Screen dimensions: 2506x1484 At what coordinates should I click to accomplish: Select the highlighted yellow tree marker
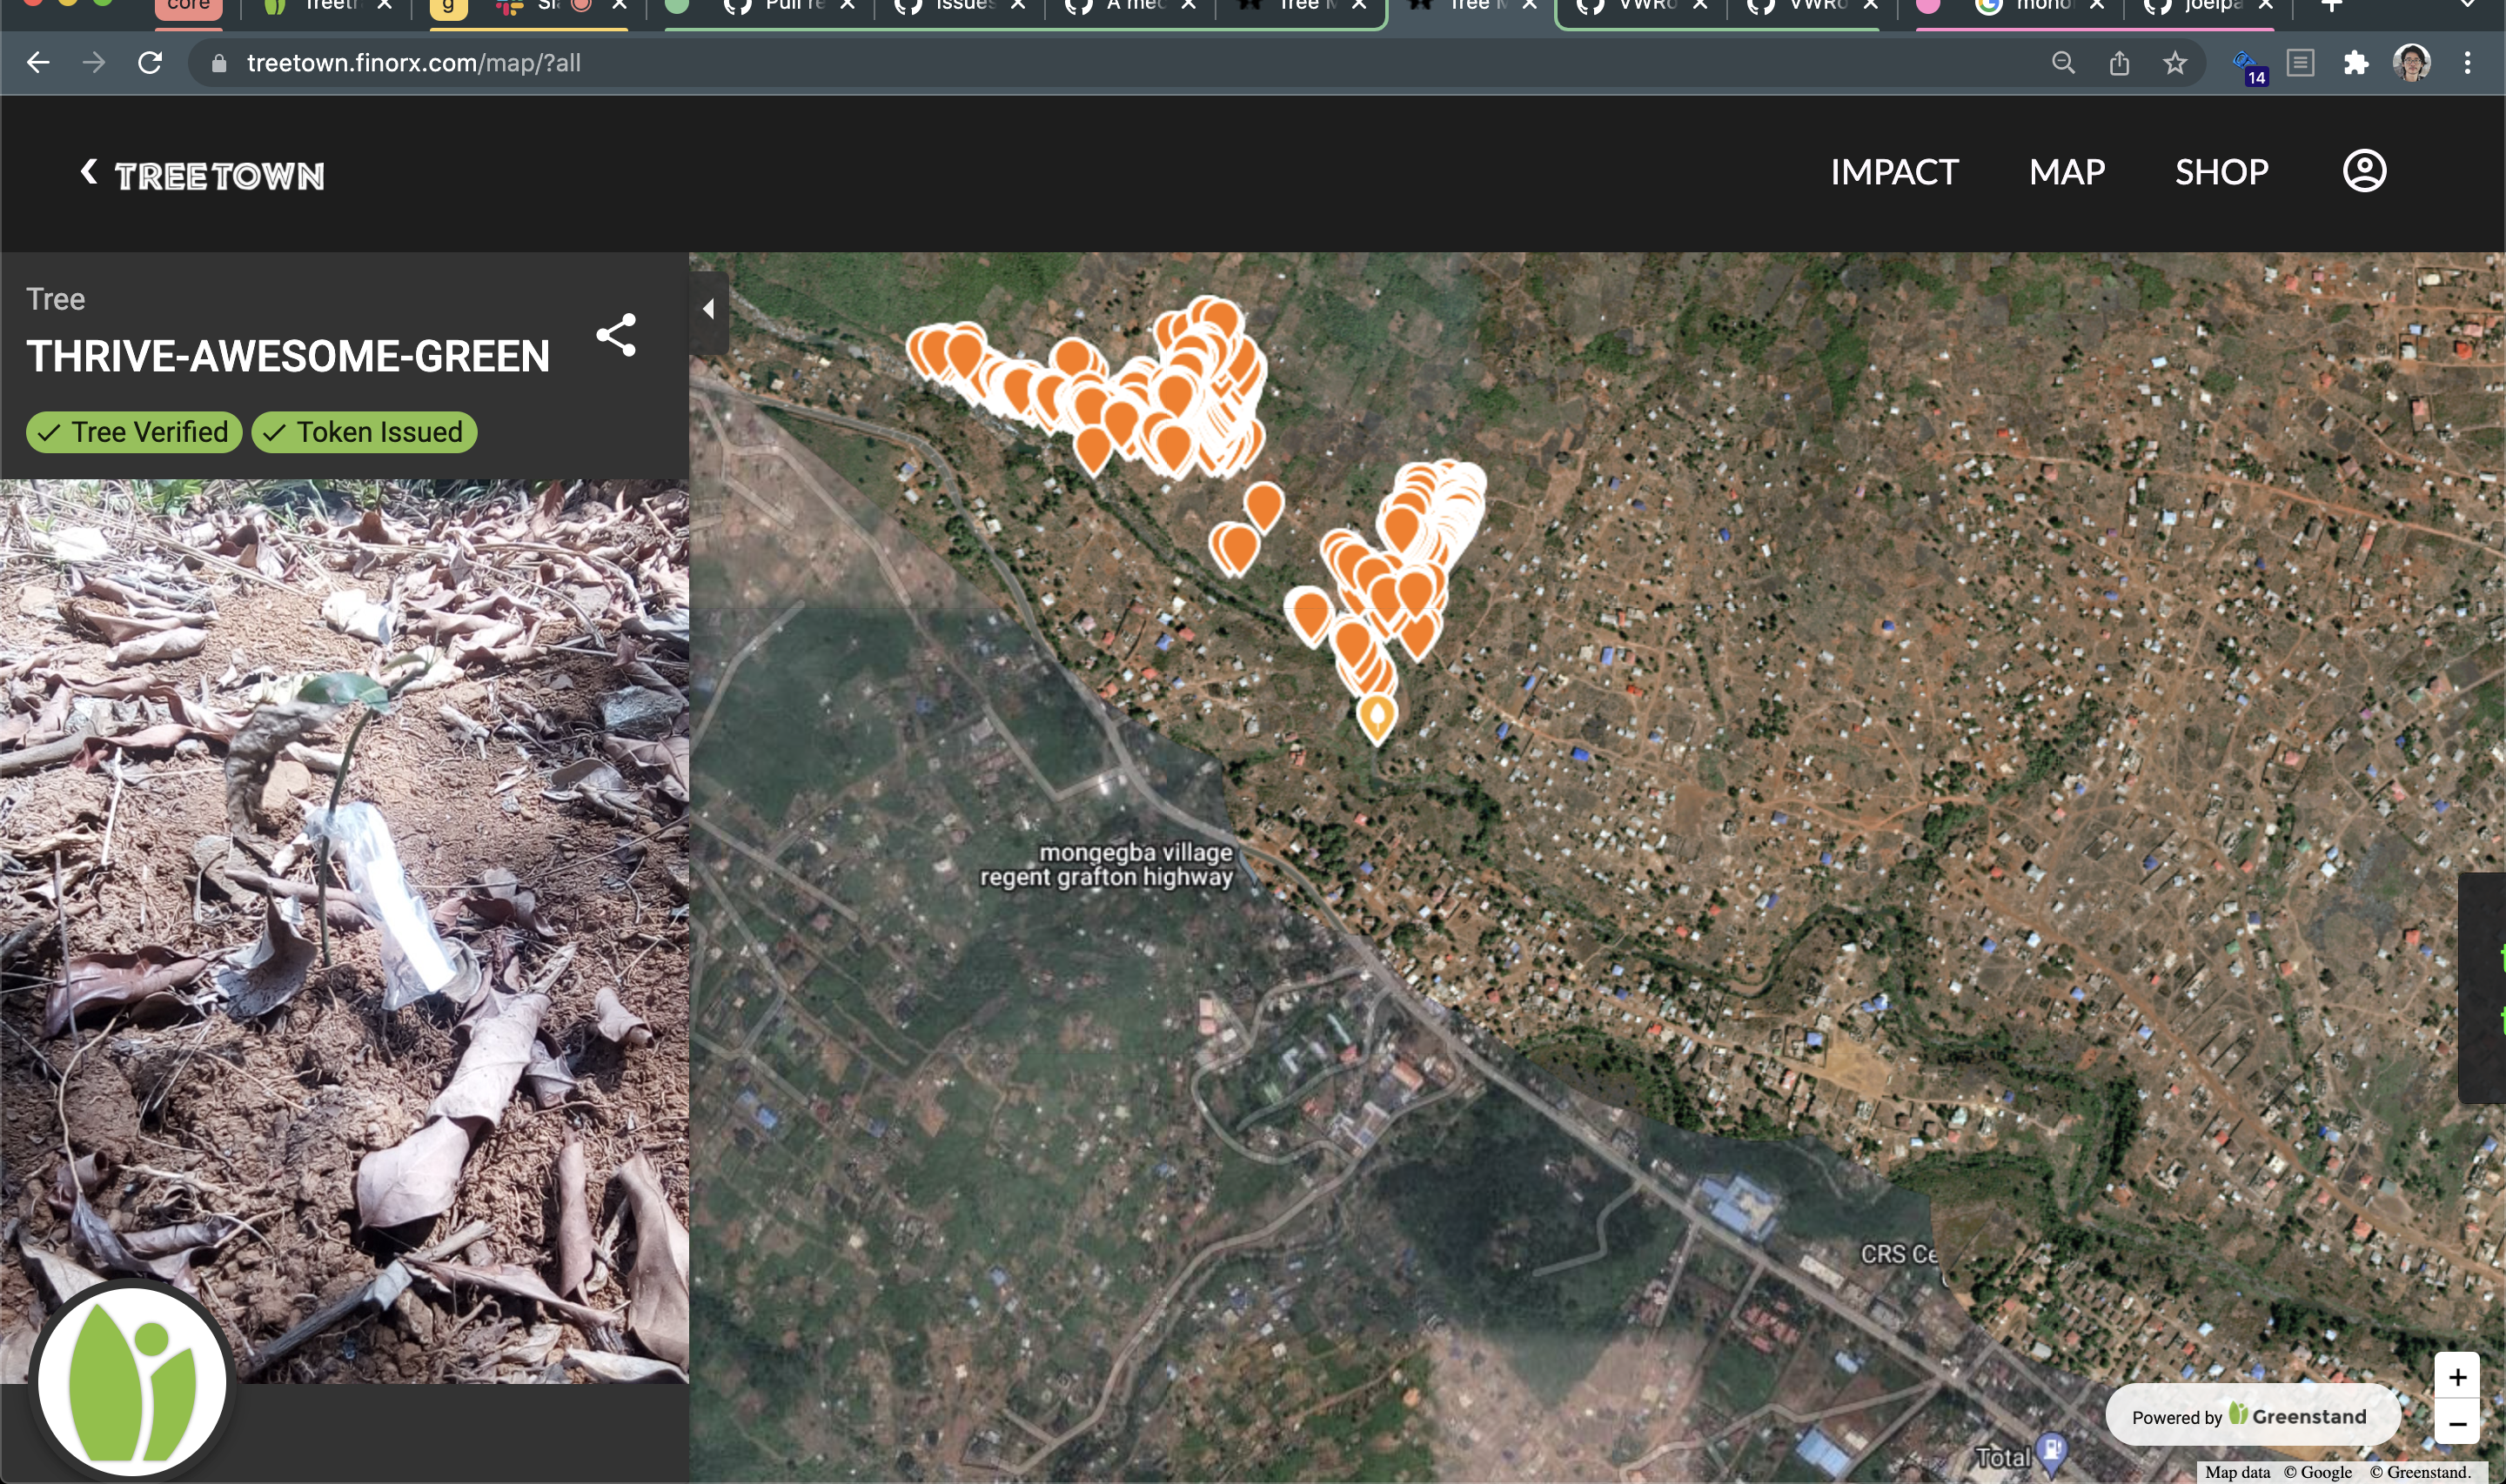pos(1376,718)
